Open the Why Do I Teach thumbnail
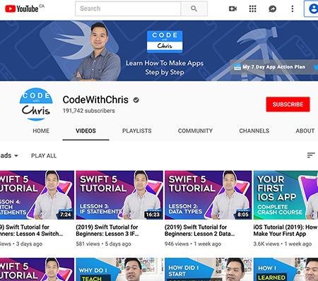This screenshot has width=318, height=281. coord(119,269)
